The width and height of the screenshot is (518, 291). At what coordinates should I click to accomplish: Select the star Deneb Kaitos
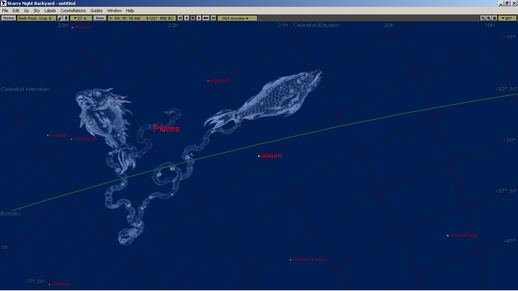tap(291, 260)
